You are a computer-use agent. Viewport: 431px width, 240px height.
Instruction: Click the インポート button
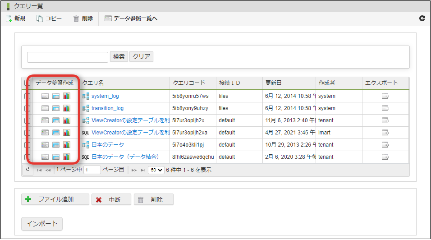42,224
